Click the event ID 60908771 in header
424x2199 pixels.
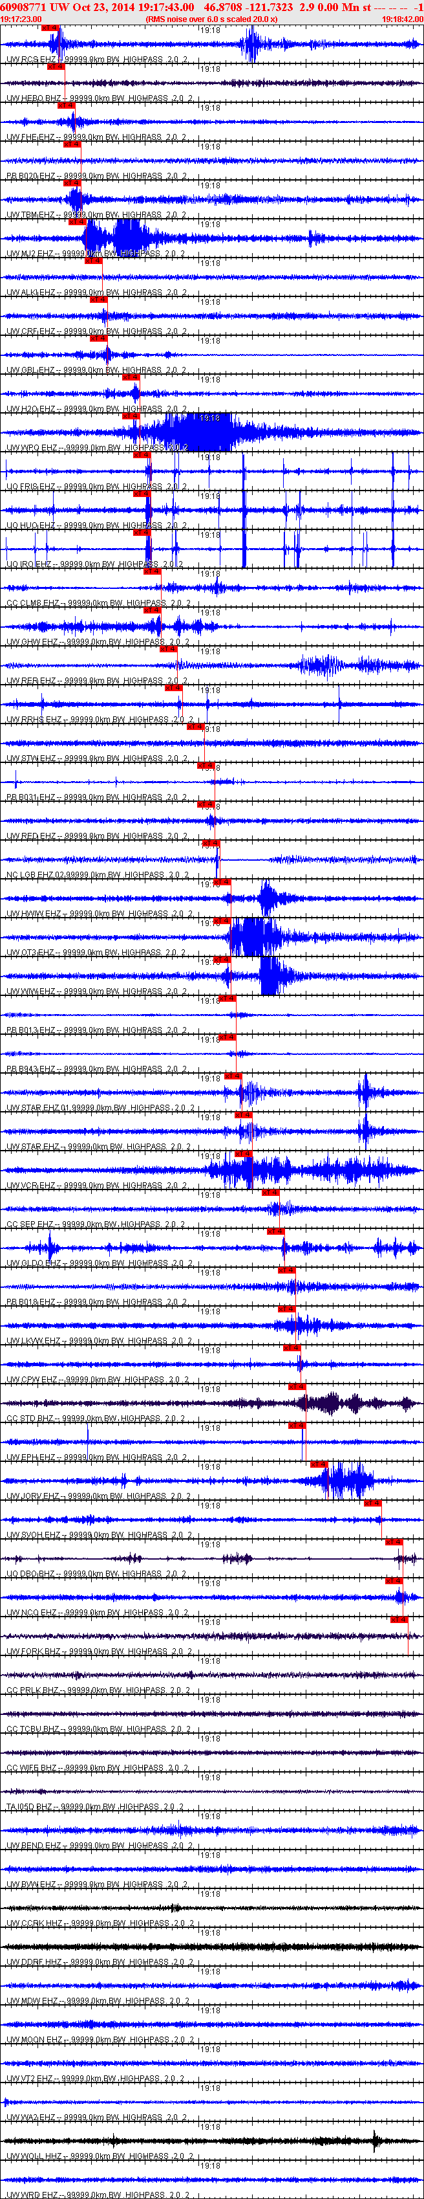[24, 7]
